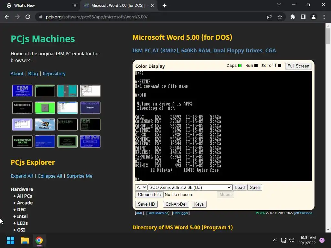This screenshot has height=248, width=331.
Task: Open the Windows flag logo thumbnail
Action: 45,124
